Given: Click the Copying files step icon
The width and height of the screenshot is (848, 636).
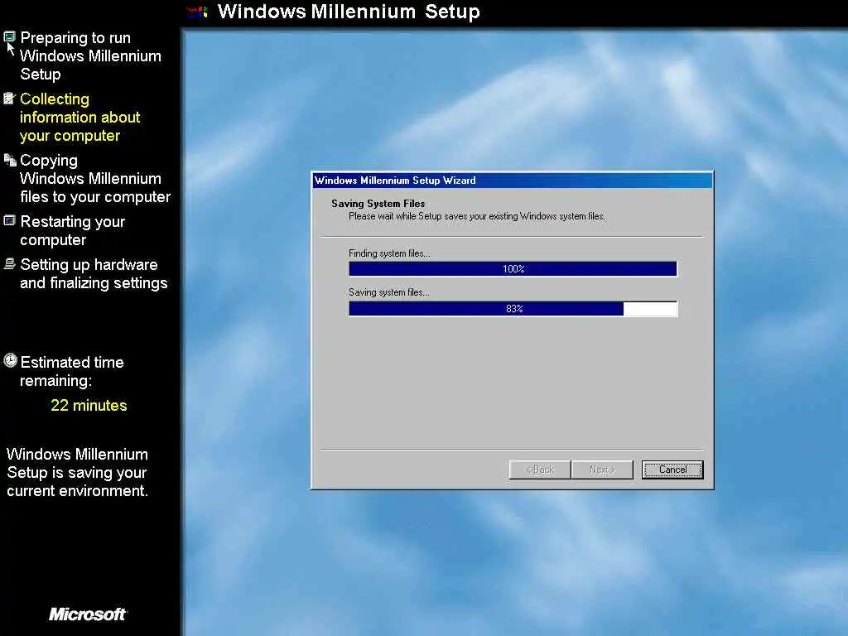Looking at the screenshot, I should pyautogui.click(x=10, y=160).
